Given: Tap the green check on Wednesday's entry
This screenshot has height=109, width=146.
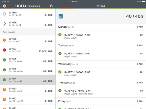Looking at the screenshot, I should click(60, 72).
